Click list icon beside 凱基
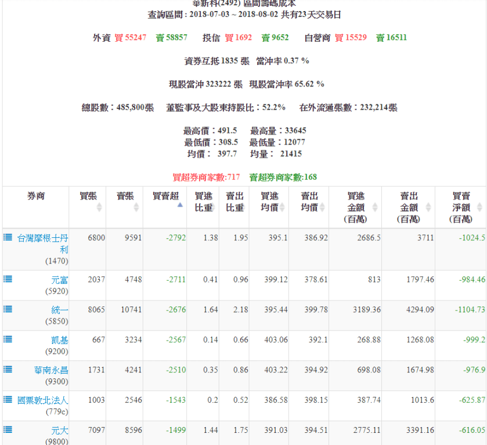This screenshot has height=445, width=487. pos(8,339)
